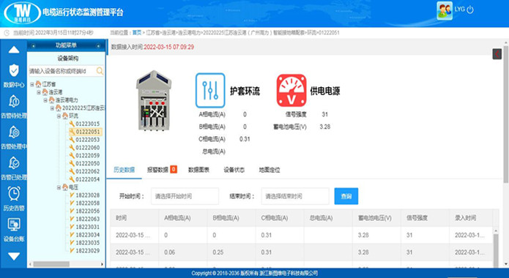Collapse the 江苏省 tree node
509x278 pixels.
31,84
